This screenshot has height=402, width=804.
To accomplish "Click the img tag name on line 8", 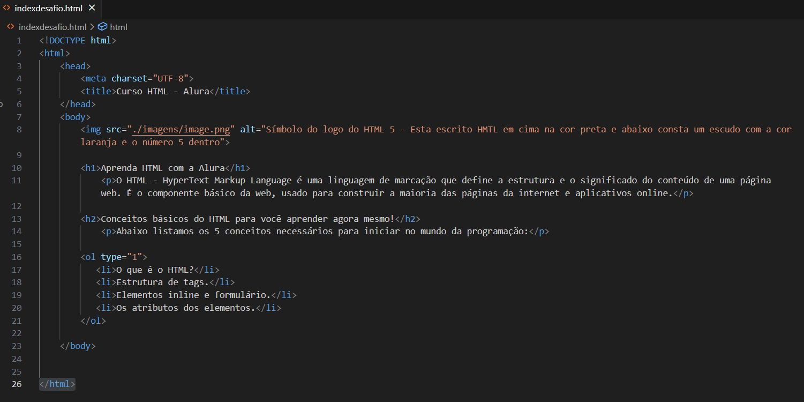I will [x=93, y=130].
